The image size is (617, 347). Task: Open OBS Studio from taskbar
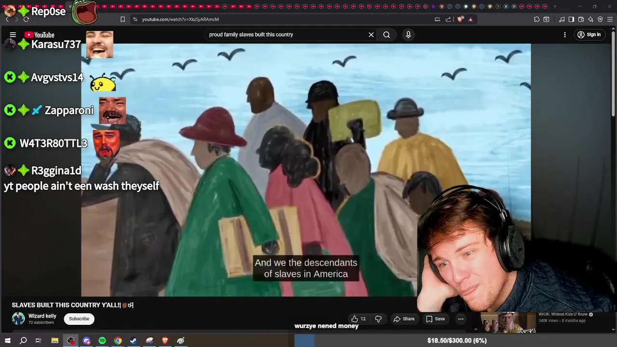71,341
